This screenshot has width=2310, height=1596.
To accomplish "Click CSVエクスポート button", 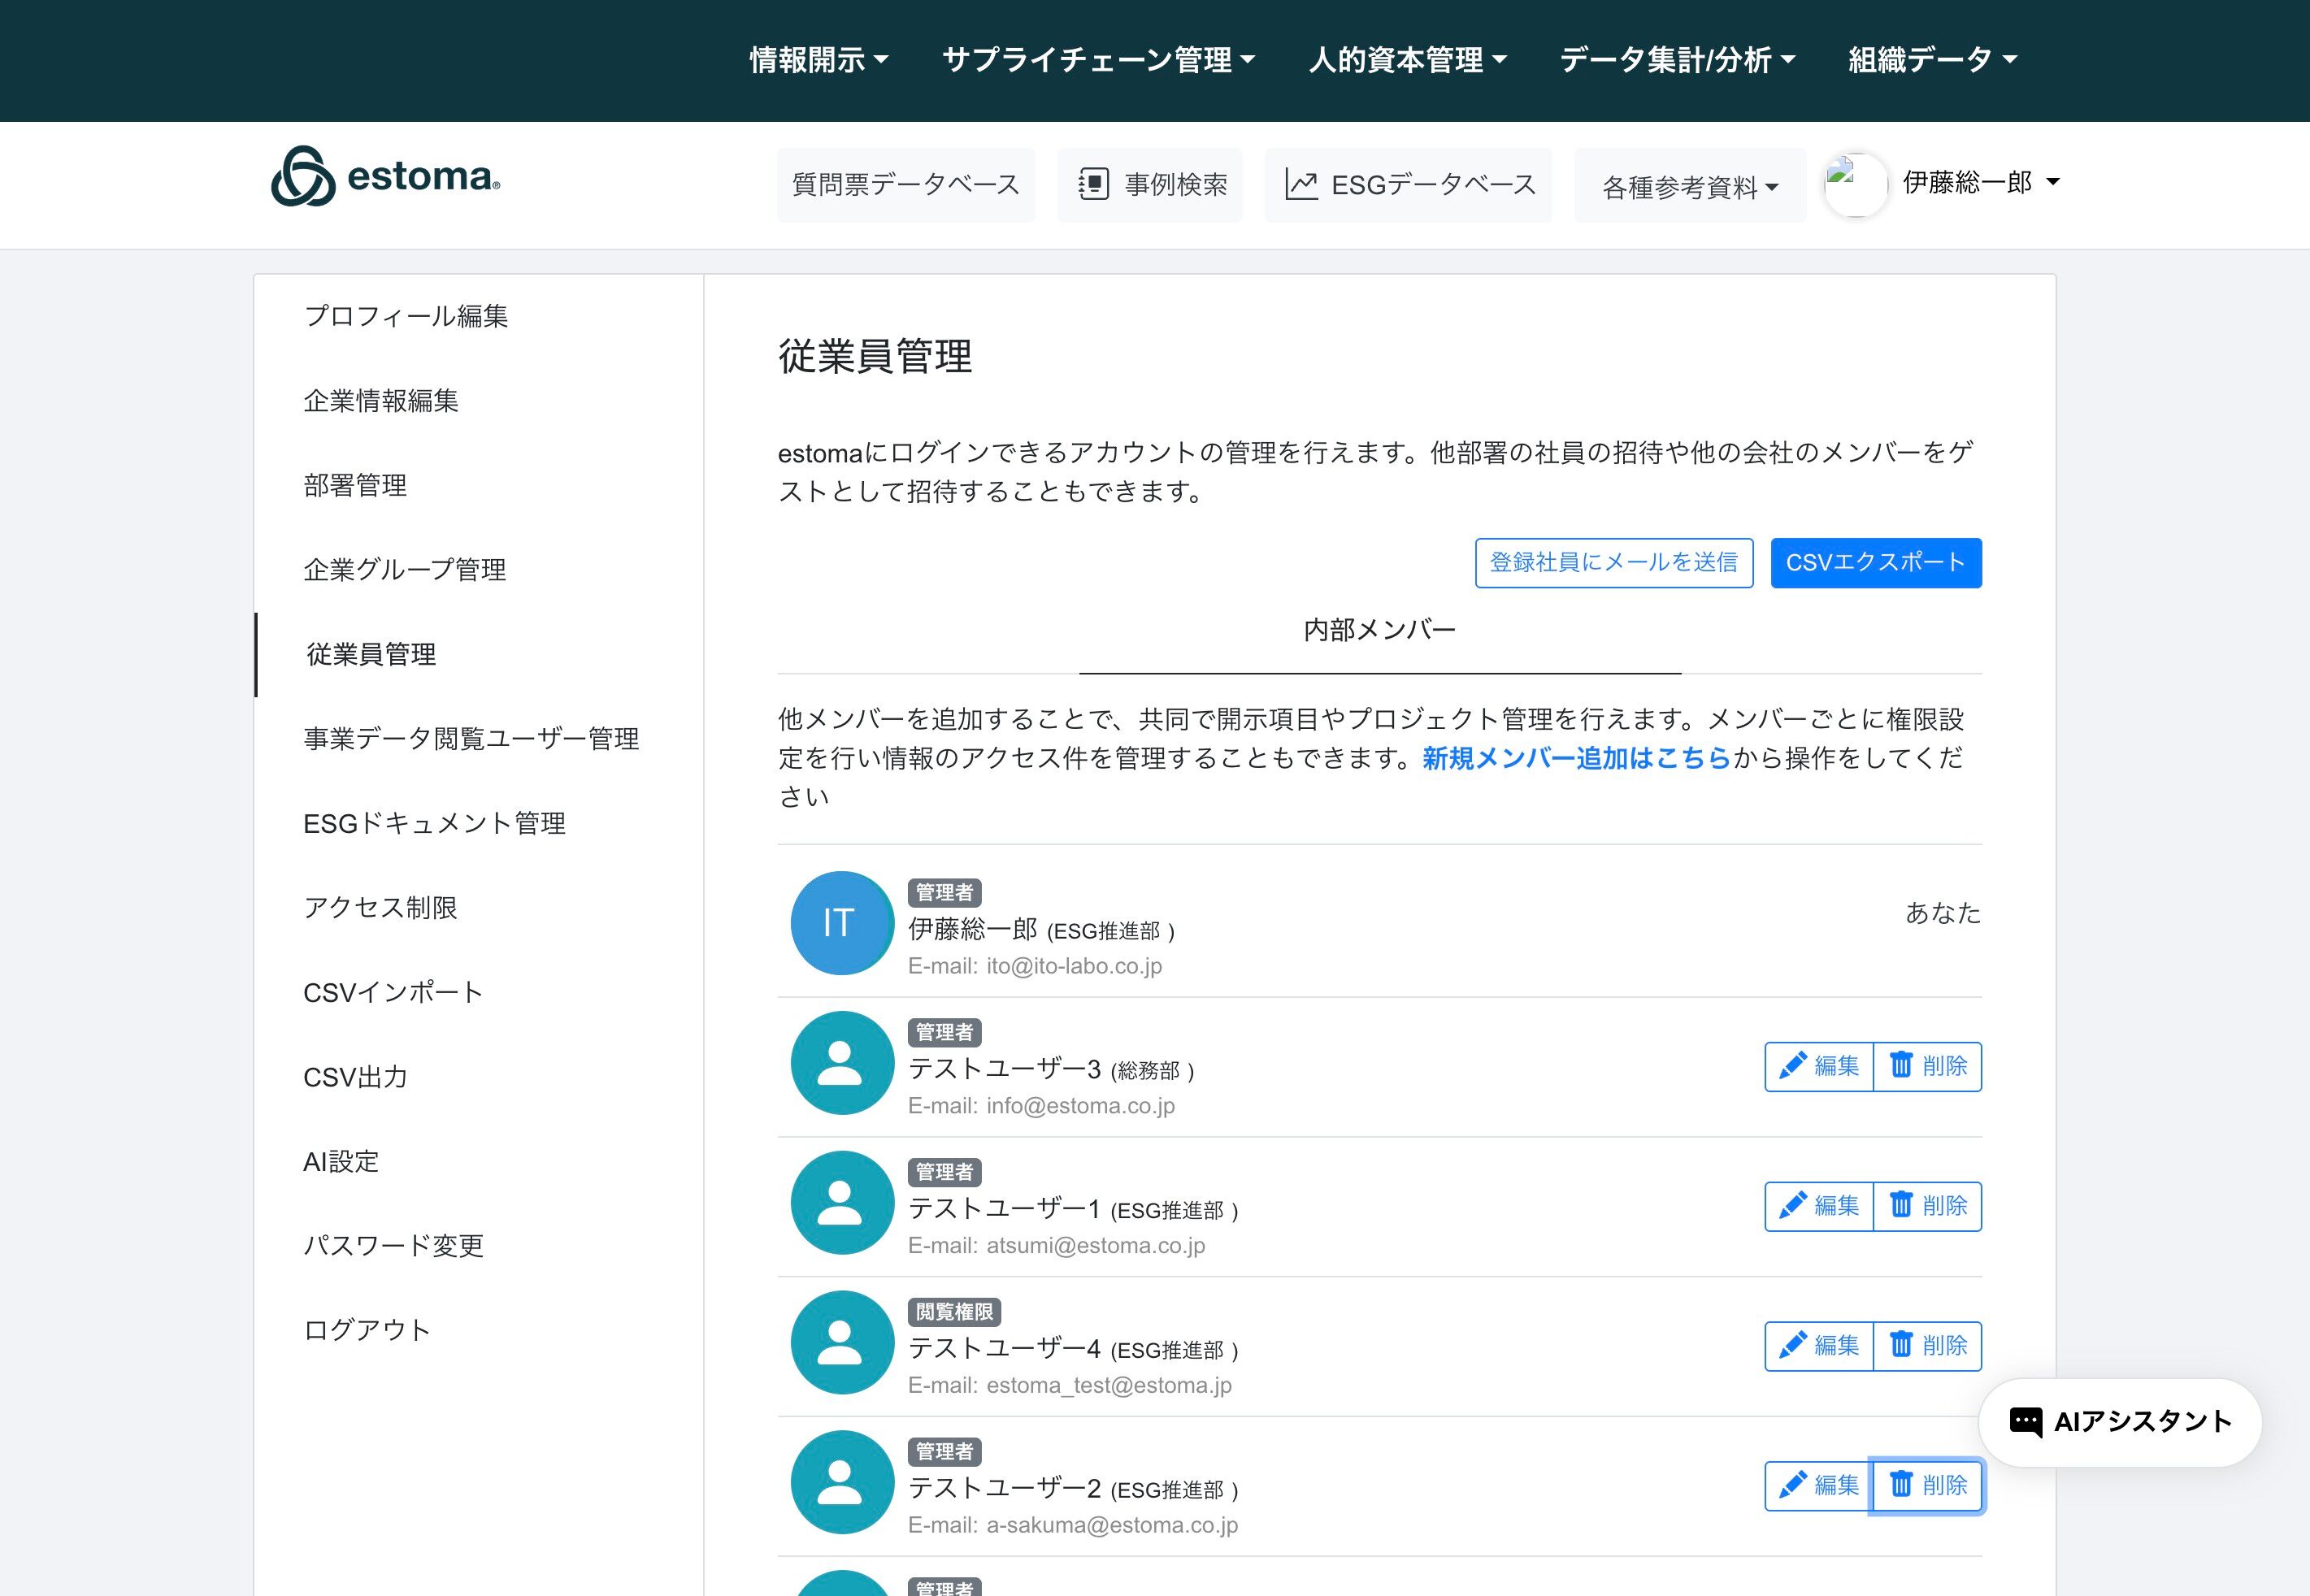I will 1875,563.
